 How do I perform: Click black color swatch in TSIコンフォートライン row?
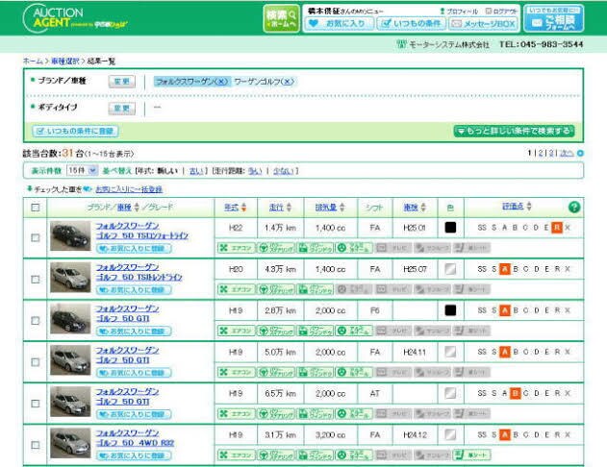tap(450, 228)
